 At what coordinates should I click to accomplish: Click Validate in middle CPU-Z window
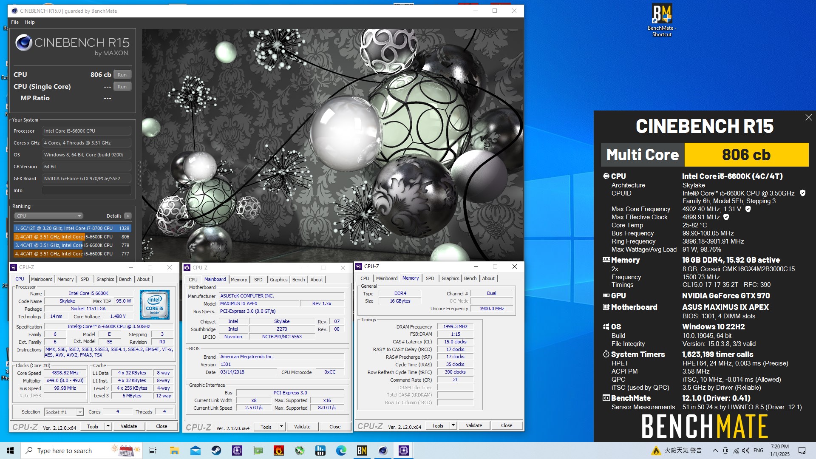tap(302, 427)
